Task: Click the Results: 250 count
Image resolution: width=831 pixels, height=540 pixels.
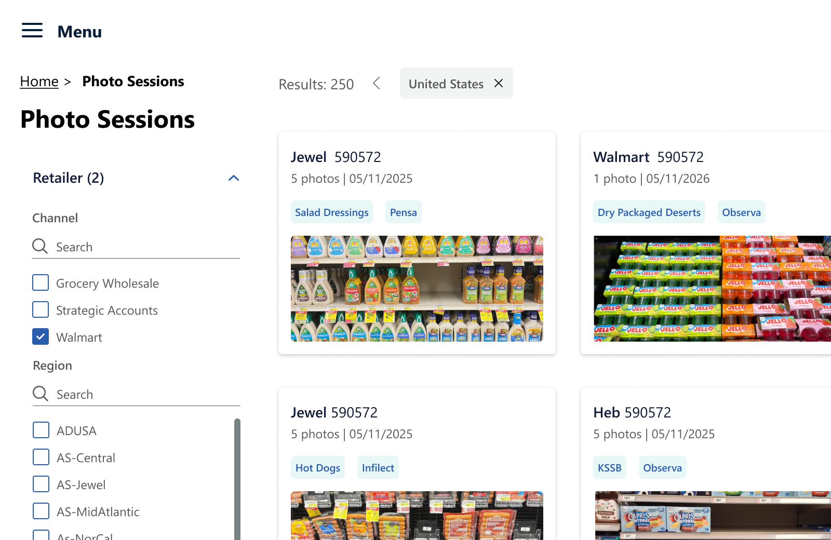Action: (316, 84)
